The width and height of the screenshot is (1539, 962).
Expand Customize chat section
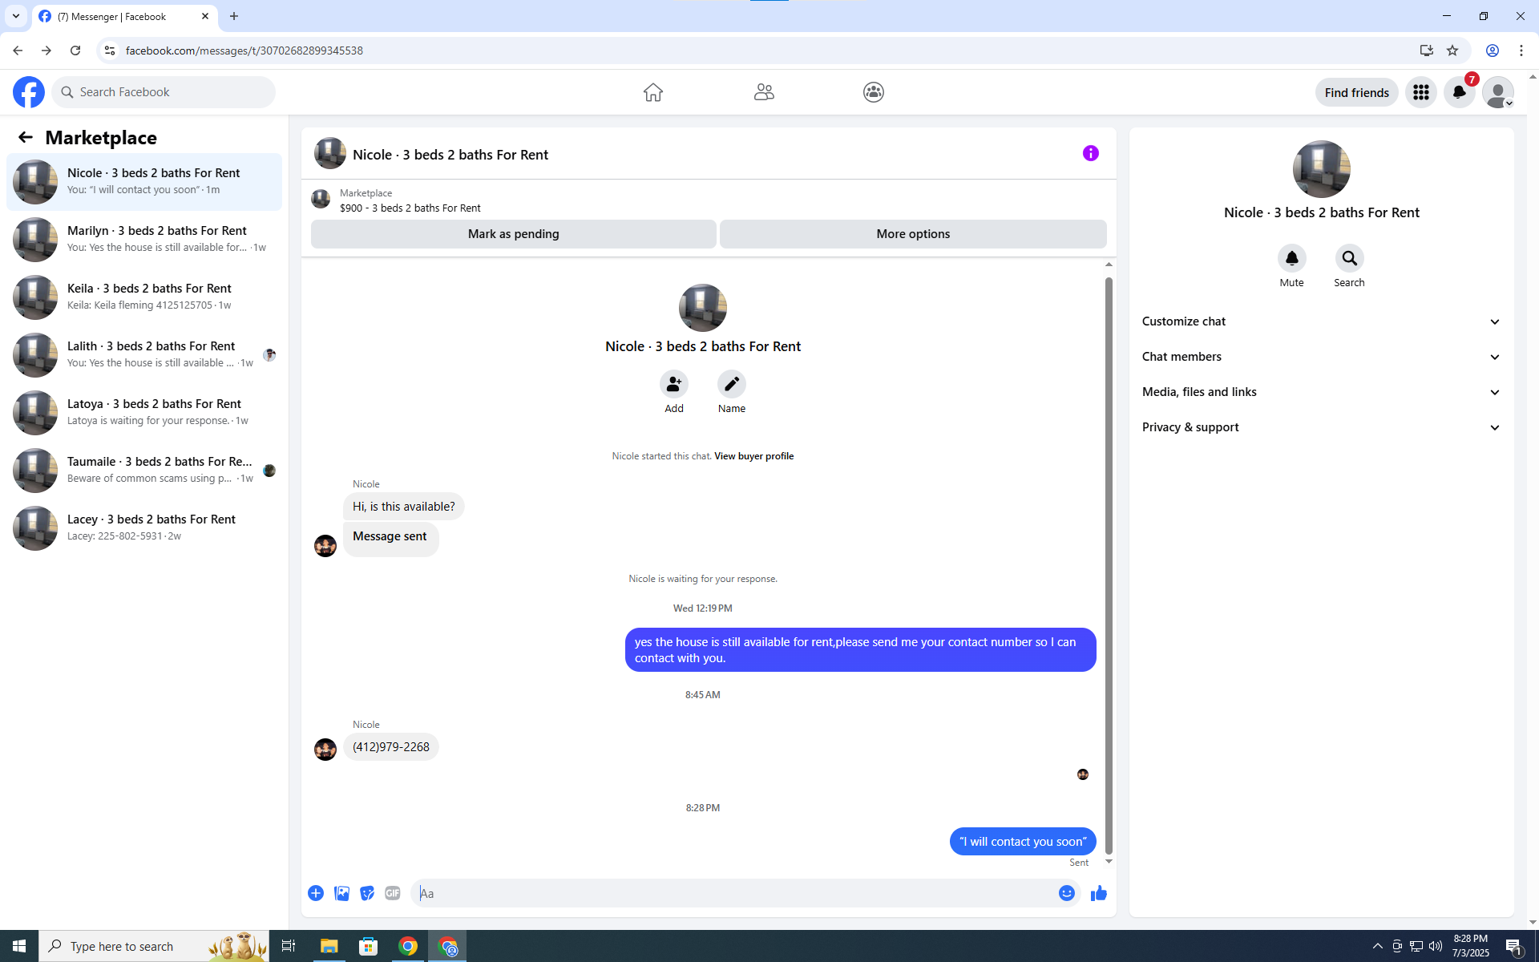[x=1321, y=321]
